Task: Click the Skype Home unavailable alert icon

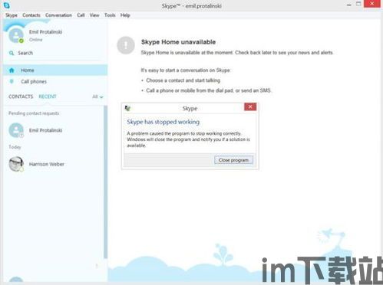Action: pos(126,45)
